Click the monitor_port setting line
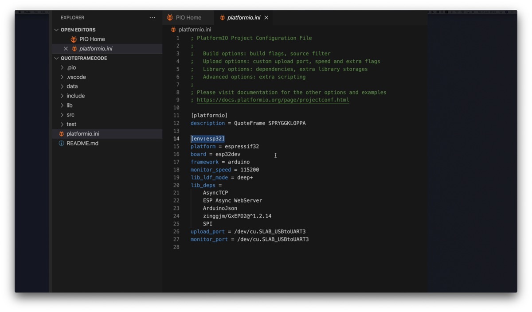This screenshot has height=312, width=532. [250, 239]
